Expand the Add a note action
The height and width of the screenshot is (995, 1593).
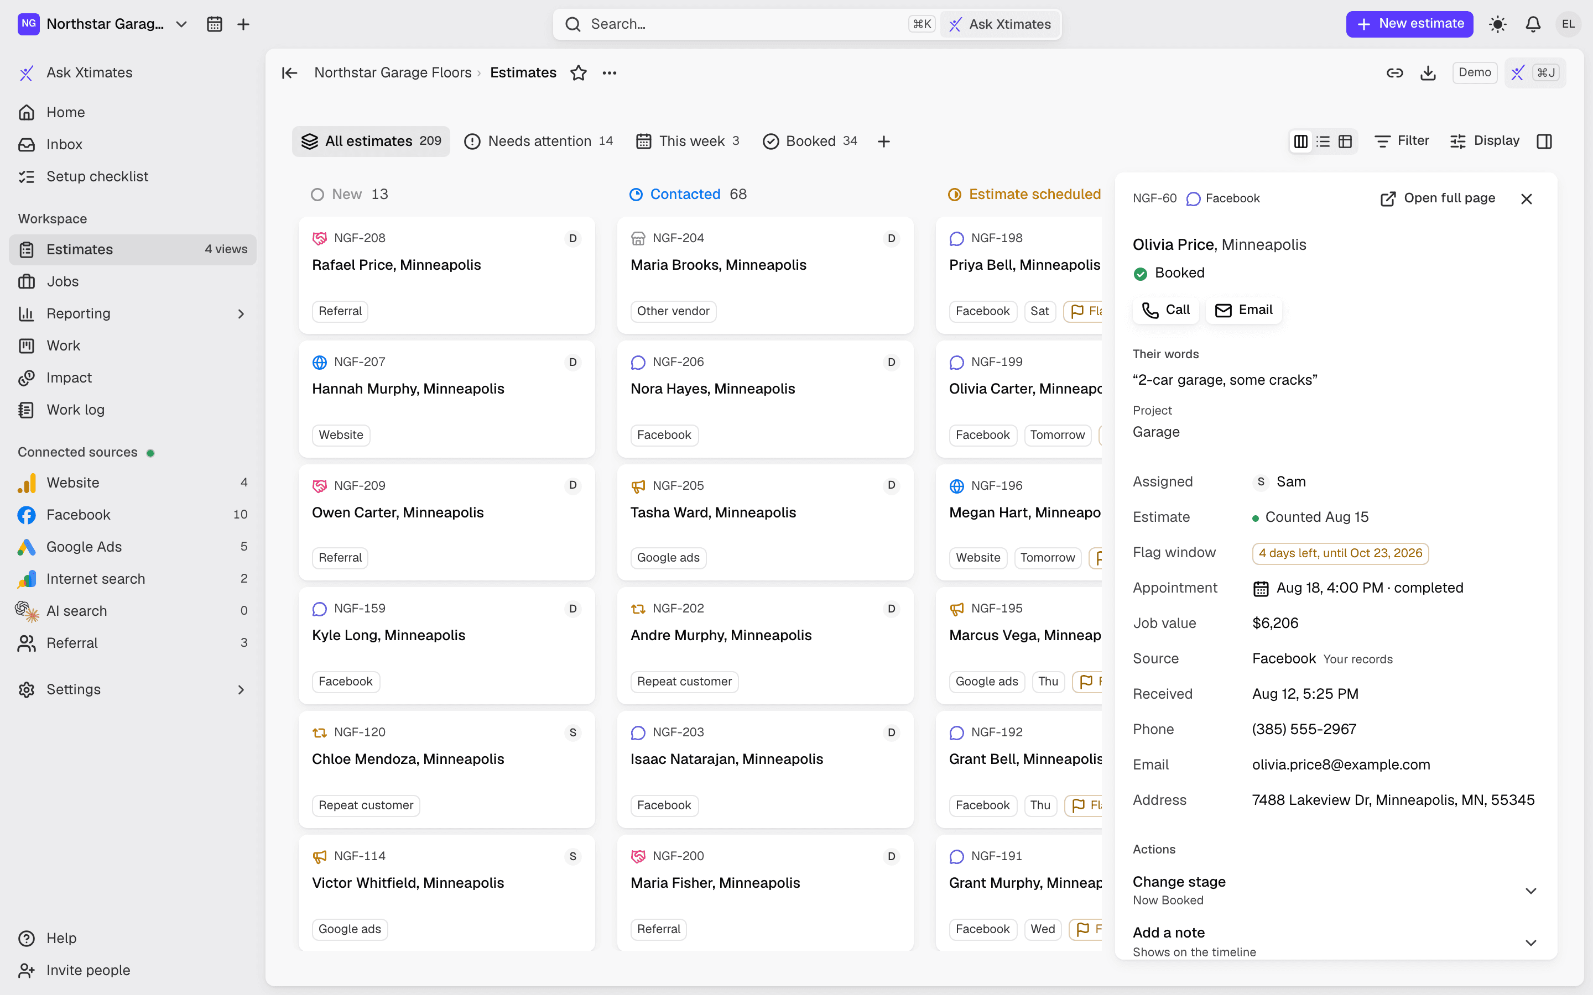[x=1335, y=942]
